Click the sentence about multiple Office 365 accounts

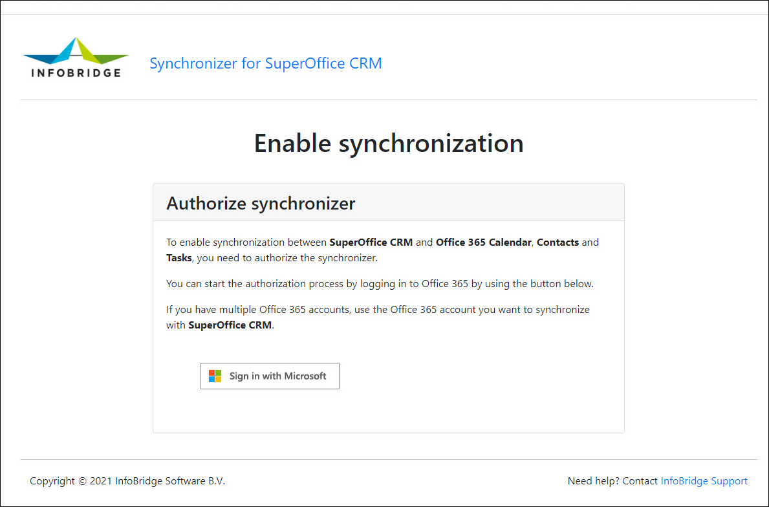[378, 309]
